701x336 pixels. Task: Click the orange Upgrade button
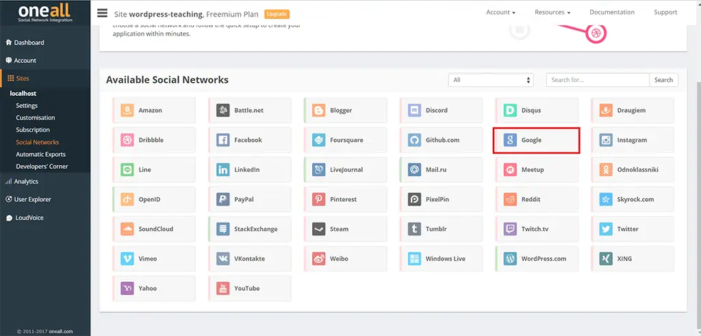point(277,14)
